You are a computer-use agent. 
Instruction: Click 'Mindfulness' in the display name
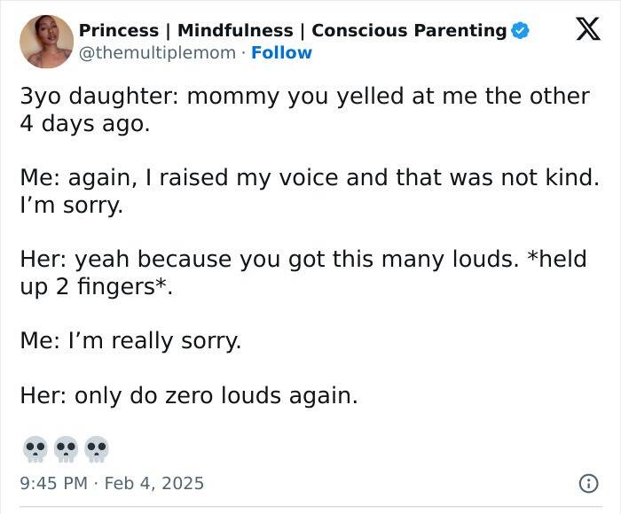pyautogui.click(x=234, y=31)
